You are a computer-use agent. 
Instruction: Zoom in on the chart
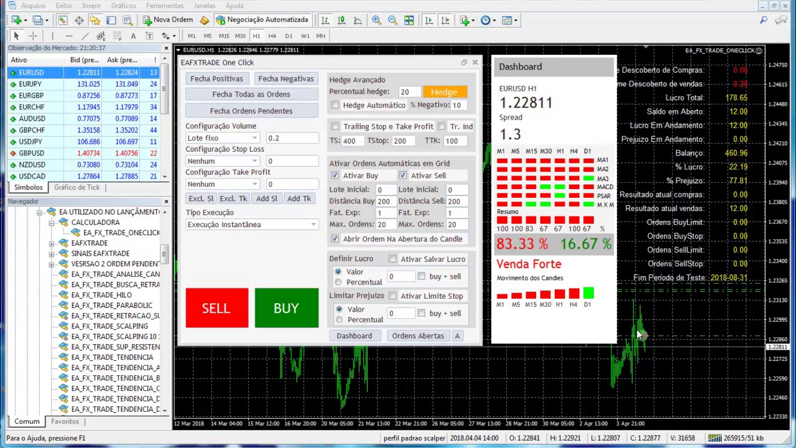point(376,20)
